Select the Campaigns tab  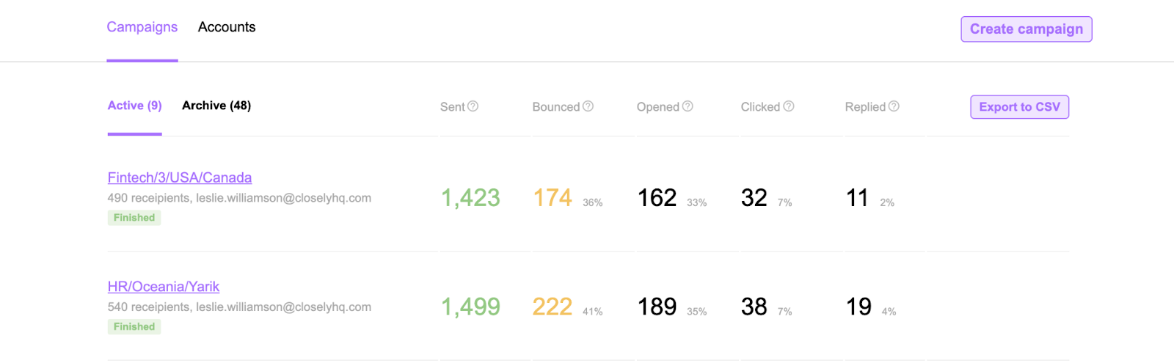(x=142, y=27)
